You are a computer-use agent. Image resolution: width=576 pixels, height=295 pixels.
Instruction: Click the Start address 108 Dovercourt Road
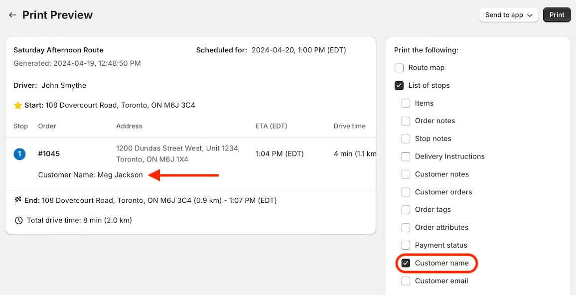pos(121,106)
